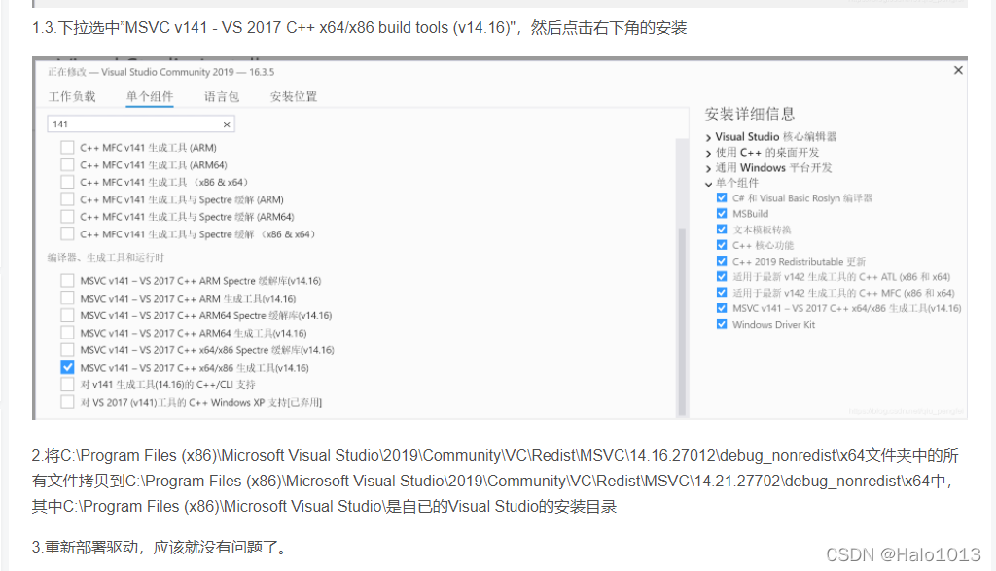
Task: Check MSVC v141 C++ ARM 生成工具
Action: pos(67,298)
